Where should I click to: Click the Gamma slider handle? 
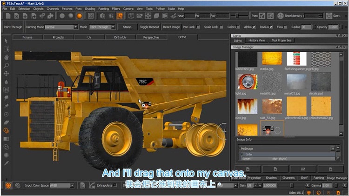click(x=336, y=185)
